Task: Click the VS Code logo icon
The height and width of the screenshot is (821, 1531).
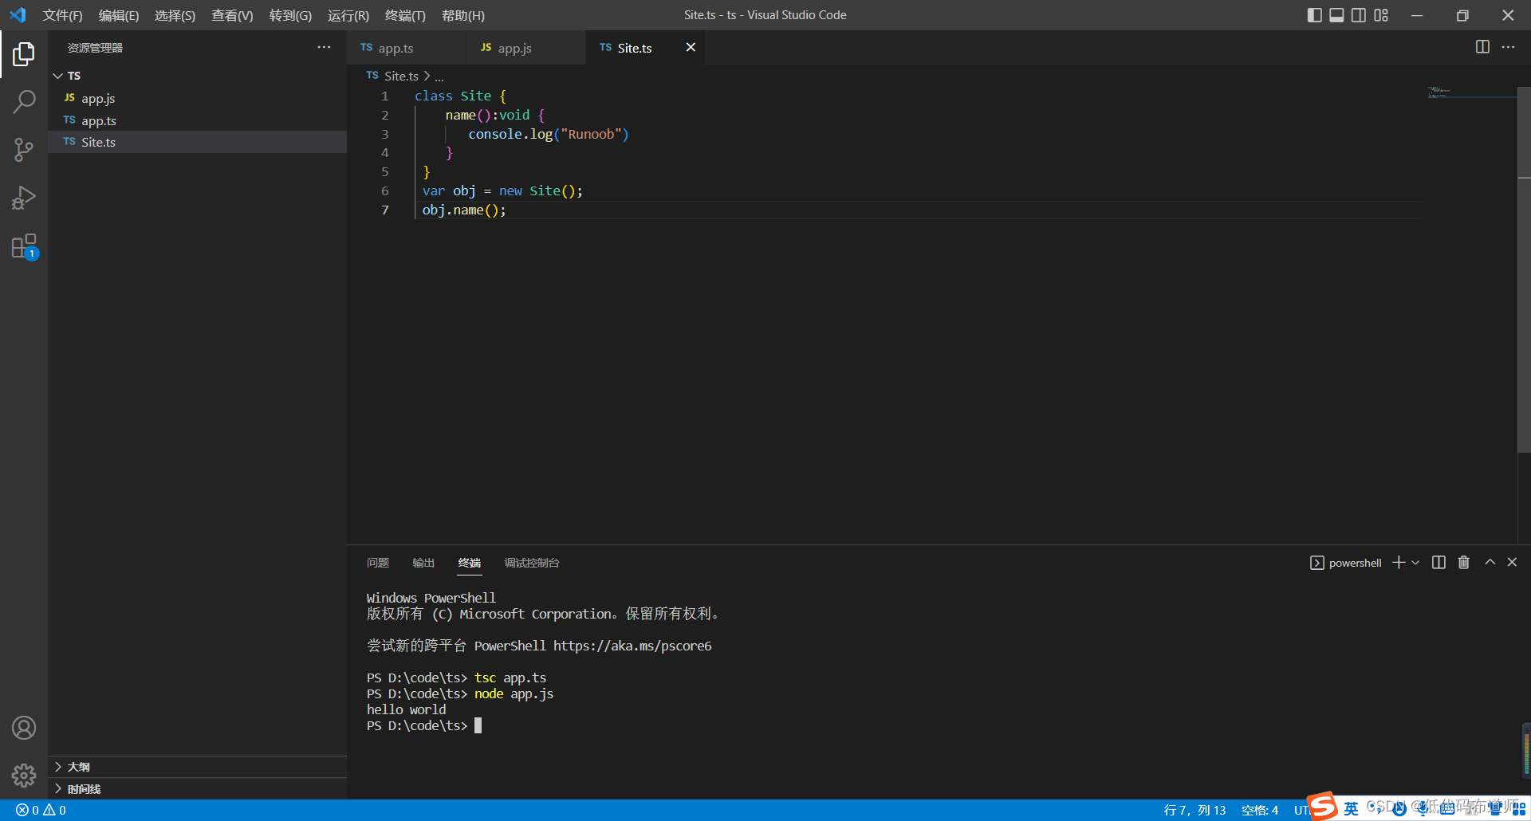Action: pos(18,15)
